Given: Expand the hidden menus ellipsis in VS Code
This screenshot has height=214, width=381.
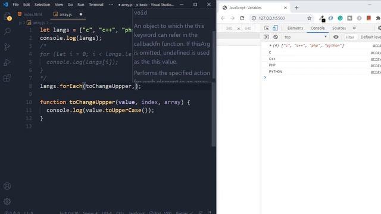Looking at the screenshot, I should [x=111, y=5].
